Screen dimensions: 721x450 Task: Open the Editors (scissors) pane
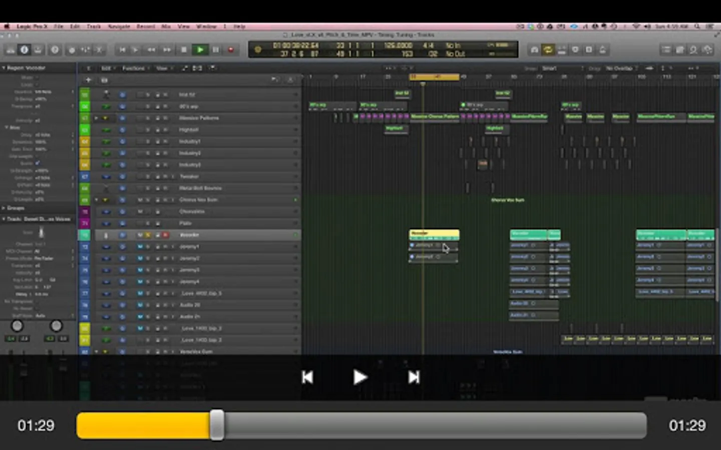(x=99, y=50)
